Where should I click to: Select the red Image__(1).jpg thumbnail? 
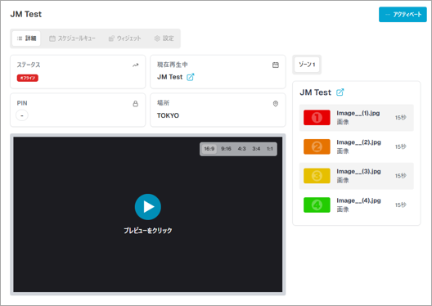pyautogui.click(x=317, y=118)
